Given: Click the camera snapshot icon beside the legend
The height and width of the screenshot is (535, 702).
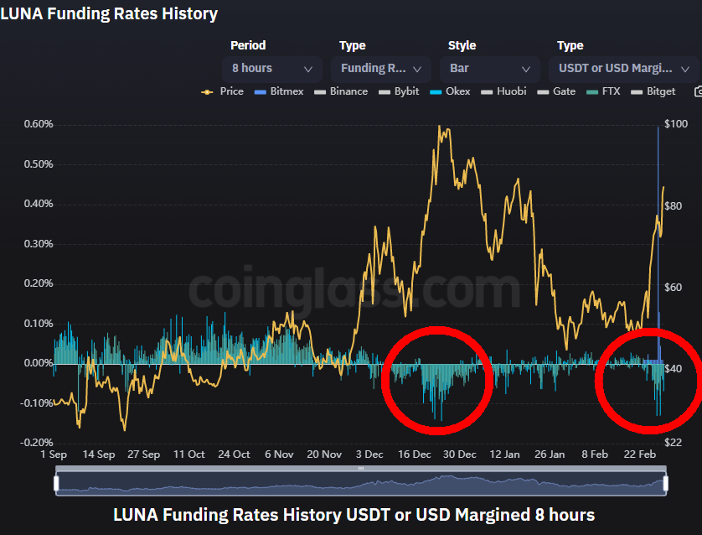Looking at the screenshot, I should pos(698,91).
